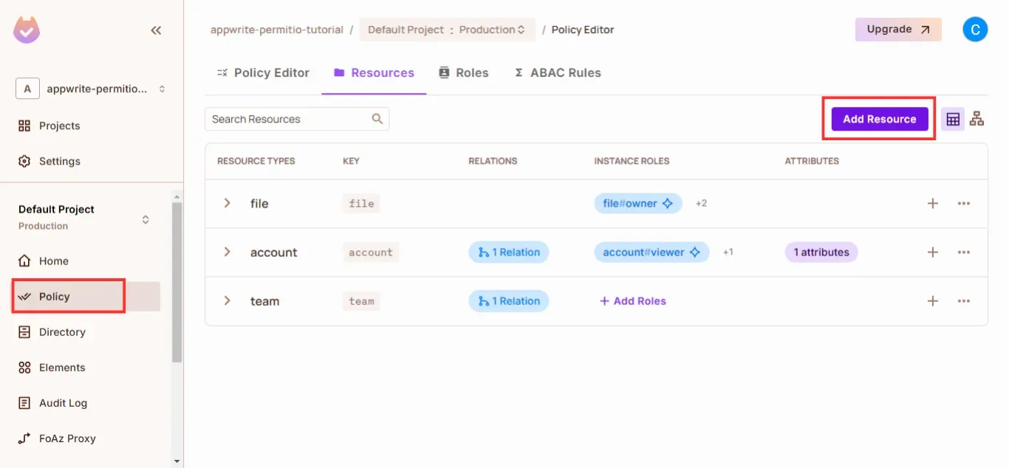Click the user avatar icon C

(975, 30)
